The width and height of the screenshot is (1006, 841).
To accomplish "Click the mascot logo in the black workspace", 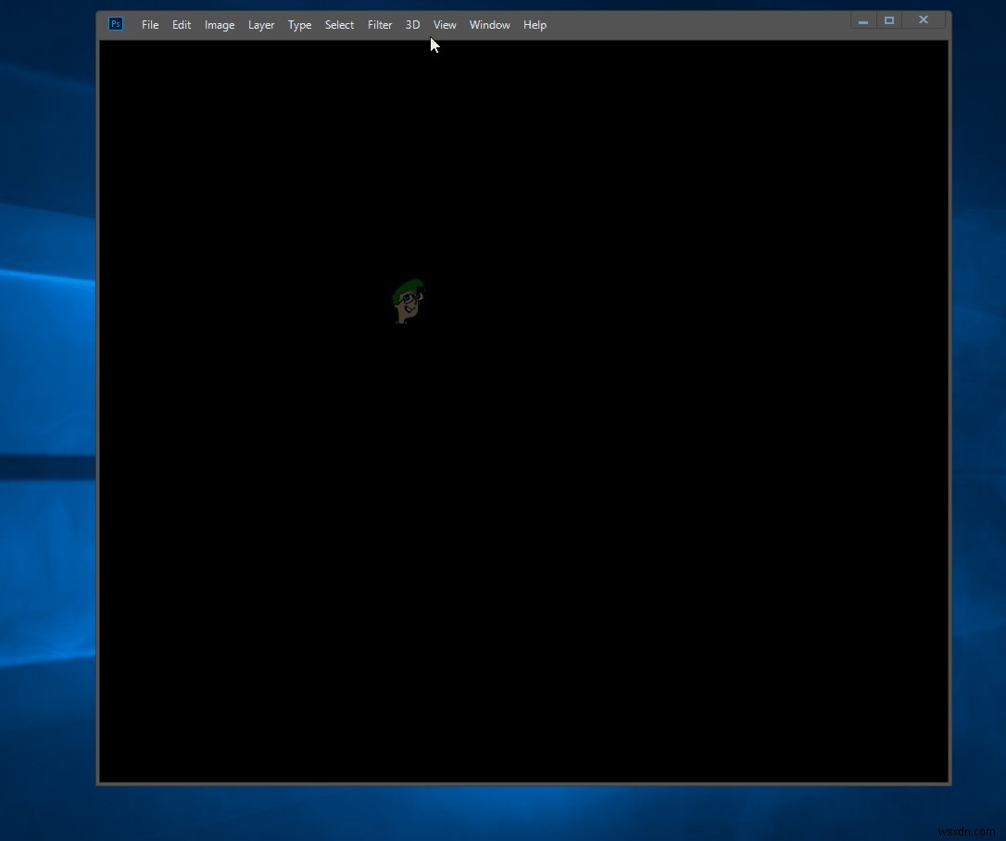I will [x=407, y=300].
